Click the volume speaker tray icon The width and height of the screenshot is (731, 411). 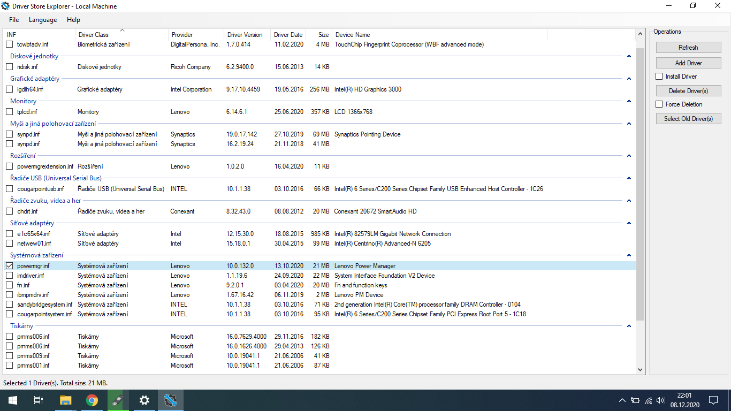coord(660,400)
